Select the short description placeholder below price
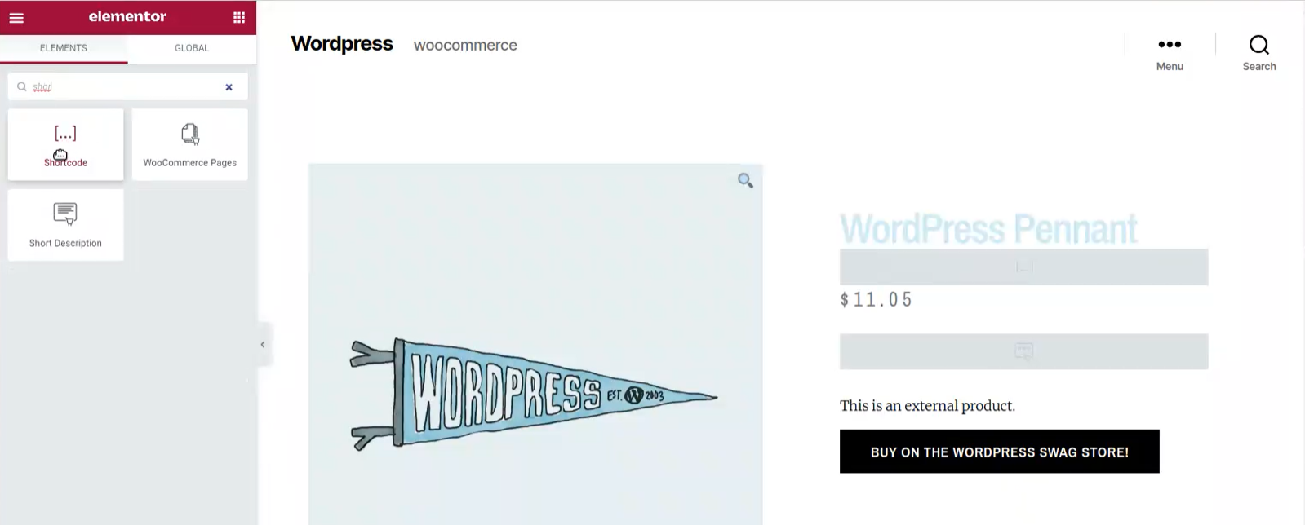 1023,351
